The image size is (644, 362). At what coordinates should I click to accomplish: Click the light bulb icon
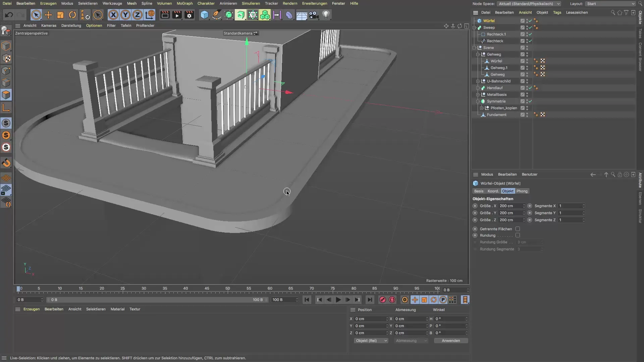pos(326,15)
